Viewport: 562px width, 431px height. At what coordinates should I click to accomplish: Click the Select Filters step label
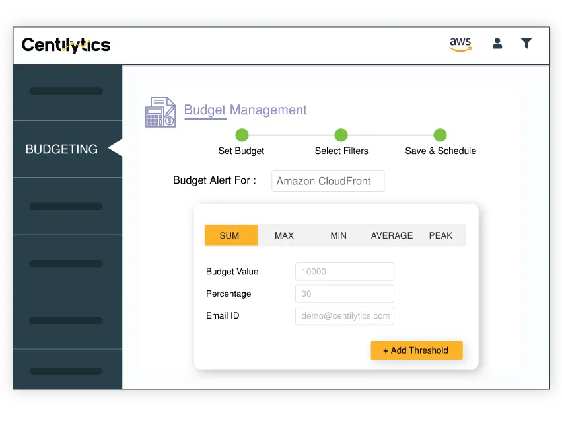341,151
